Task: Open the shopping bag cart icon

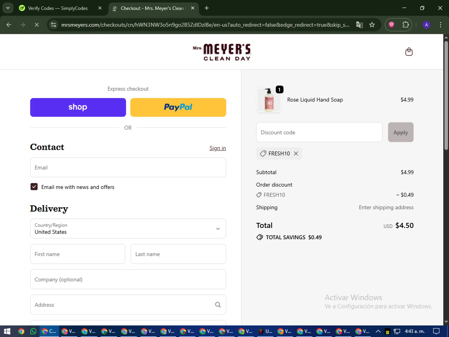Action: pos(409,52)
